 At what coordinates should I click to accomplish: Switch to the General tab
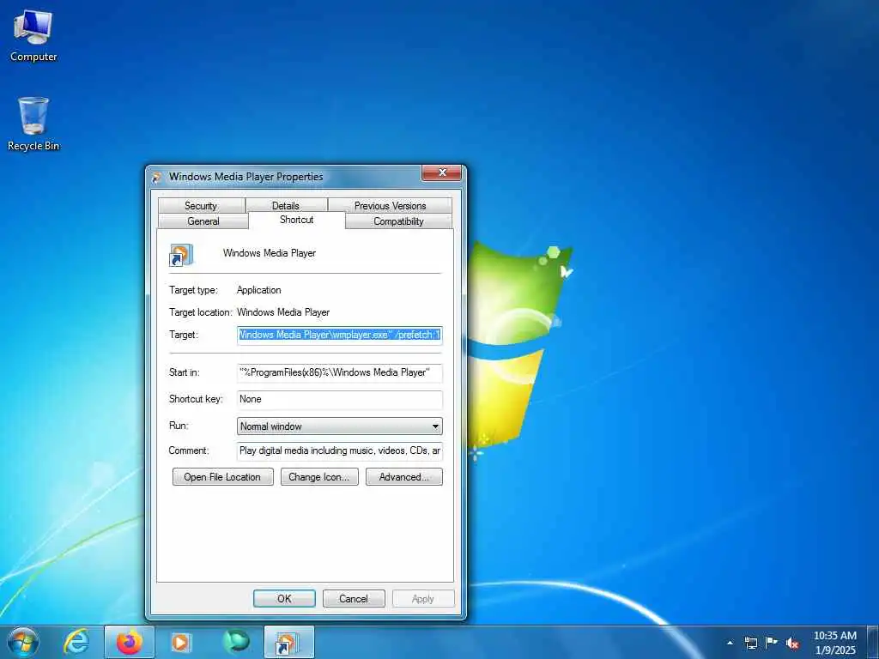click(203, 221)
